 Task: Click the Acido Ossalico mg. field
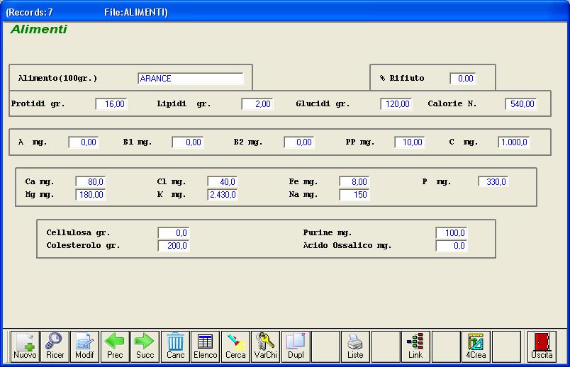point(452,246)
